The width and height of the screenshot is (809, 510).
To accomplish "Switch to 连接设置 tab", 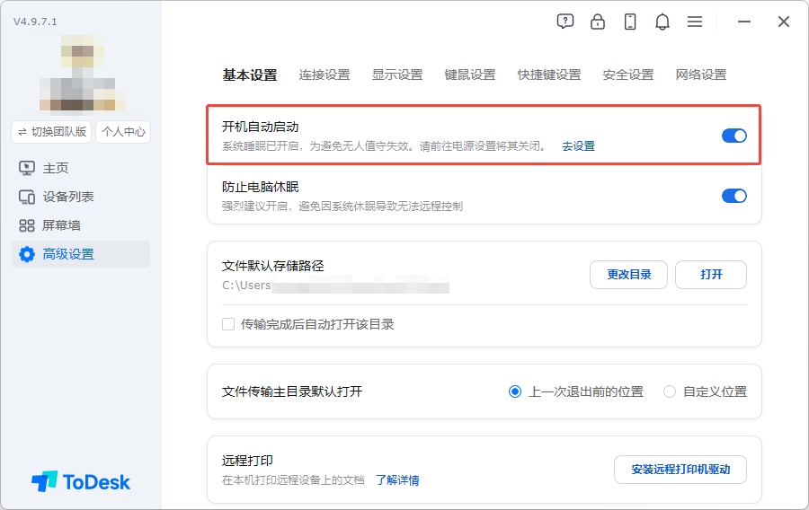I will coord(324,75).
